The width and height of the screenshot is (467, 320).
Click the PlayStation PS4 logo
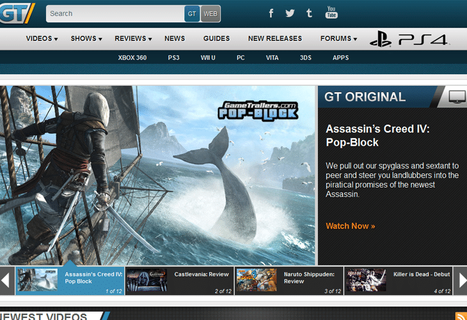click(x=409, y=39)
